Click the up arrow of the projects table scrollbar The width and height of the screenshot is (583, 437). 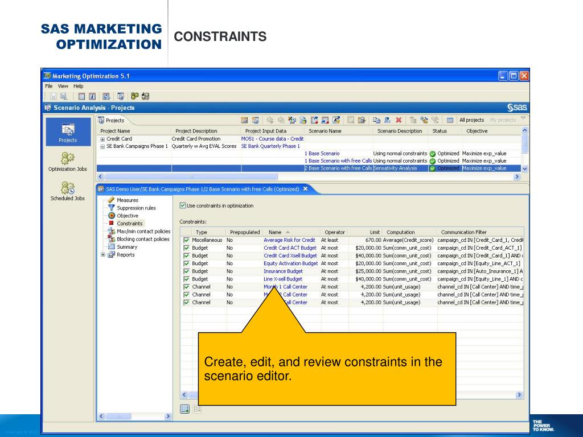(524, 130)
